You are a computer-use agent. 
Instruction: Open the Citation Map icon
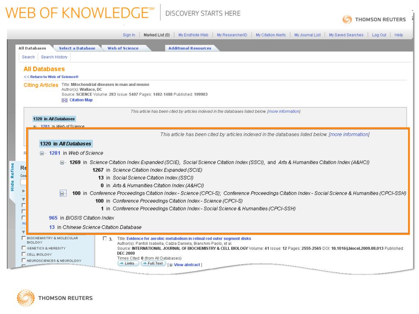(x=64, y=100)
